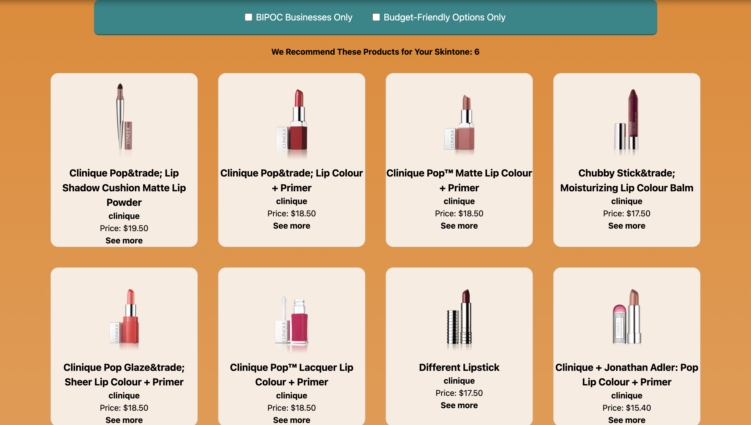See more for Pop Matte Lip Colour
This screenshot has width=751, height=425.
tap(459, 226)
